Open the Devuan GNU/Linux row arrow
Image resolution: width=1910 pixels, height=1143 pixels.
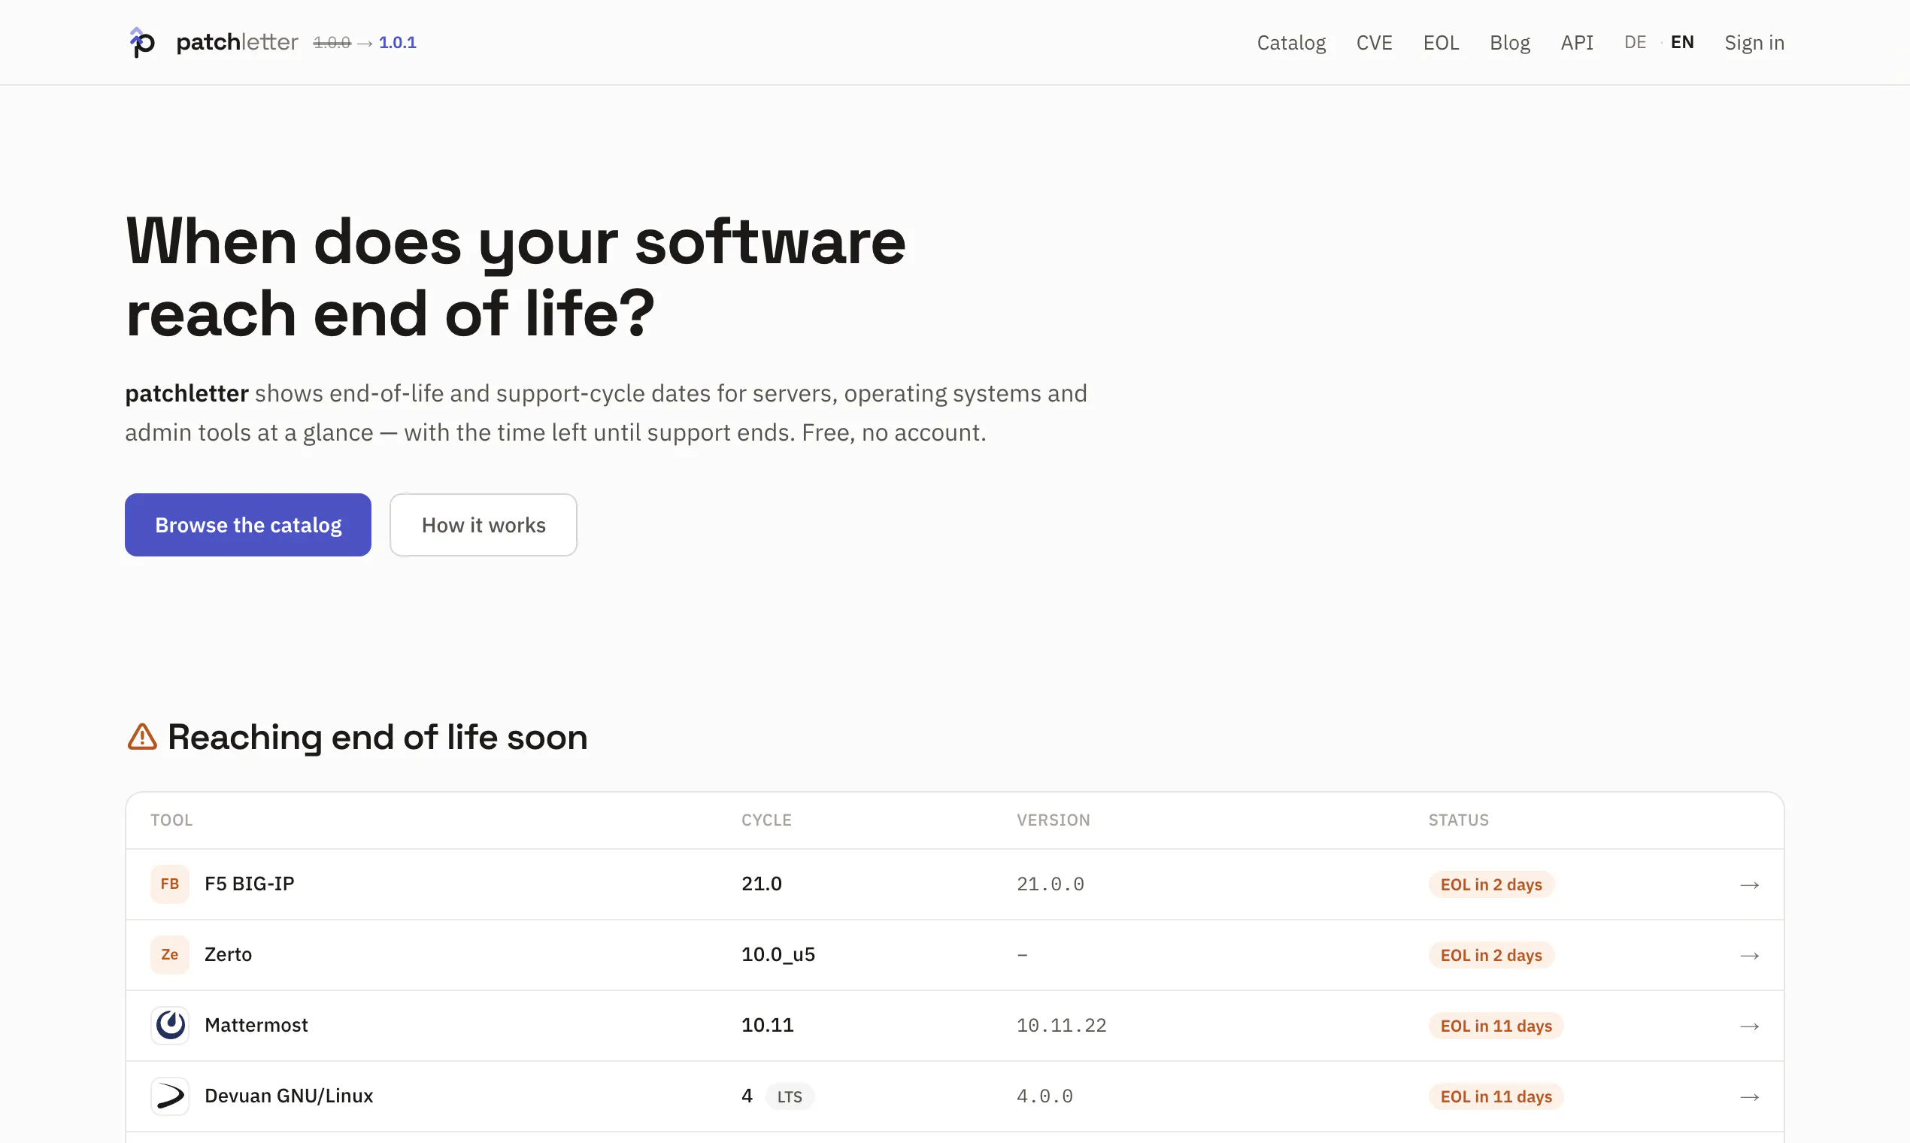(1749, 1097)
